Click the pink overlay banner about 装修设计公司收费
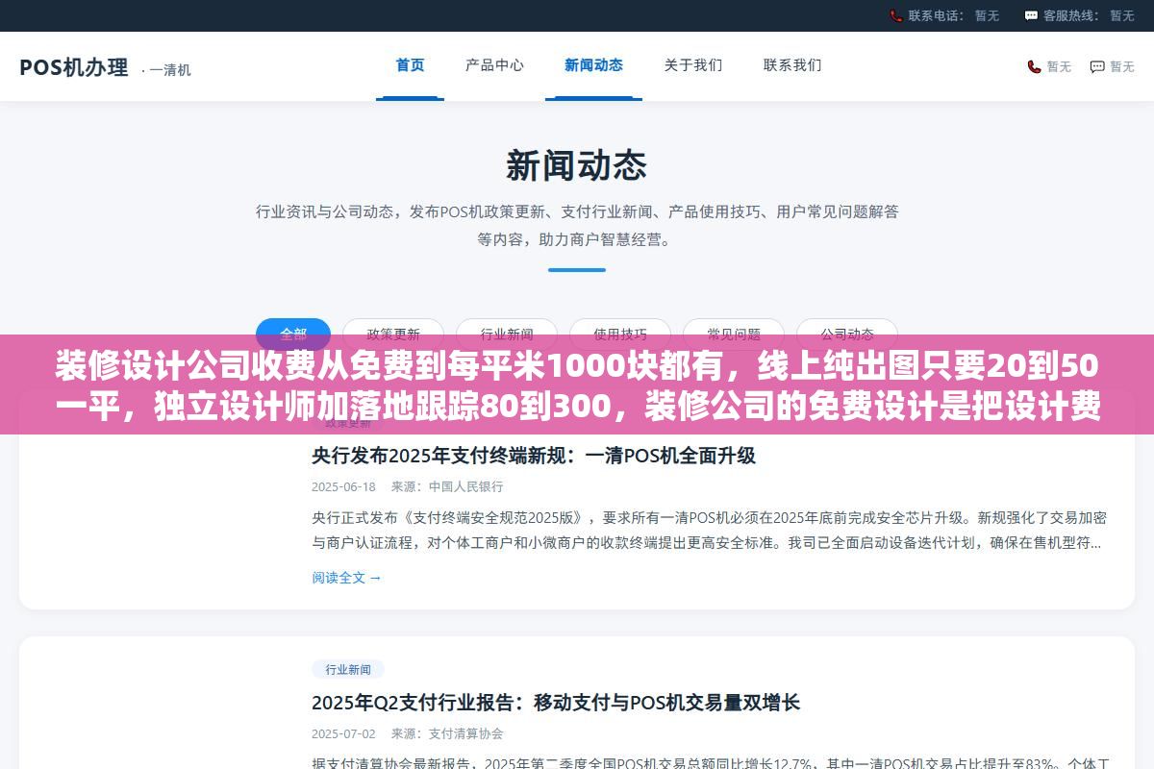 [577, 384]
